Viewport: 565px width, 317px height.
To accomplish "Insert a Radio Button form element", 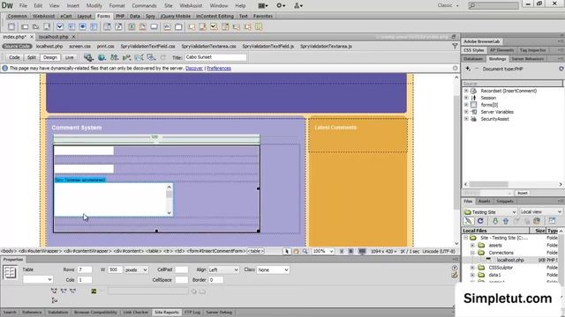I will coord(82,27).
